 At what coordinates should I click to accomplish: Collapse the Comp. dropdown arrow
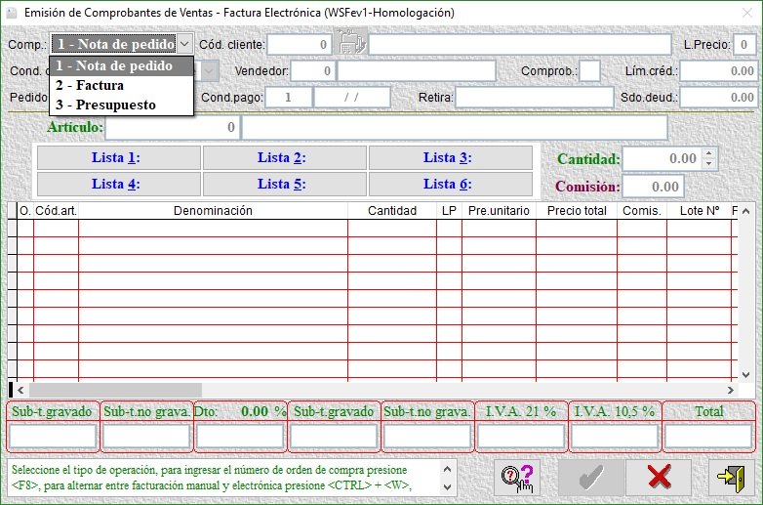(x=184, y=44)
